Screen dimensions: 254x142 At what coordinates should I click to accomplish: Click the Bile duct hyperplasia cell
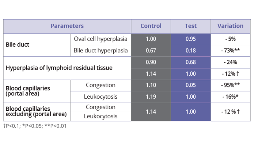(x=101, y=51)
